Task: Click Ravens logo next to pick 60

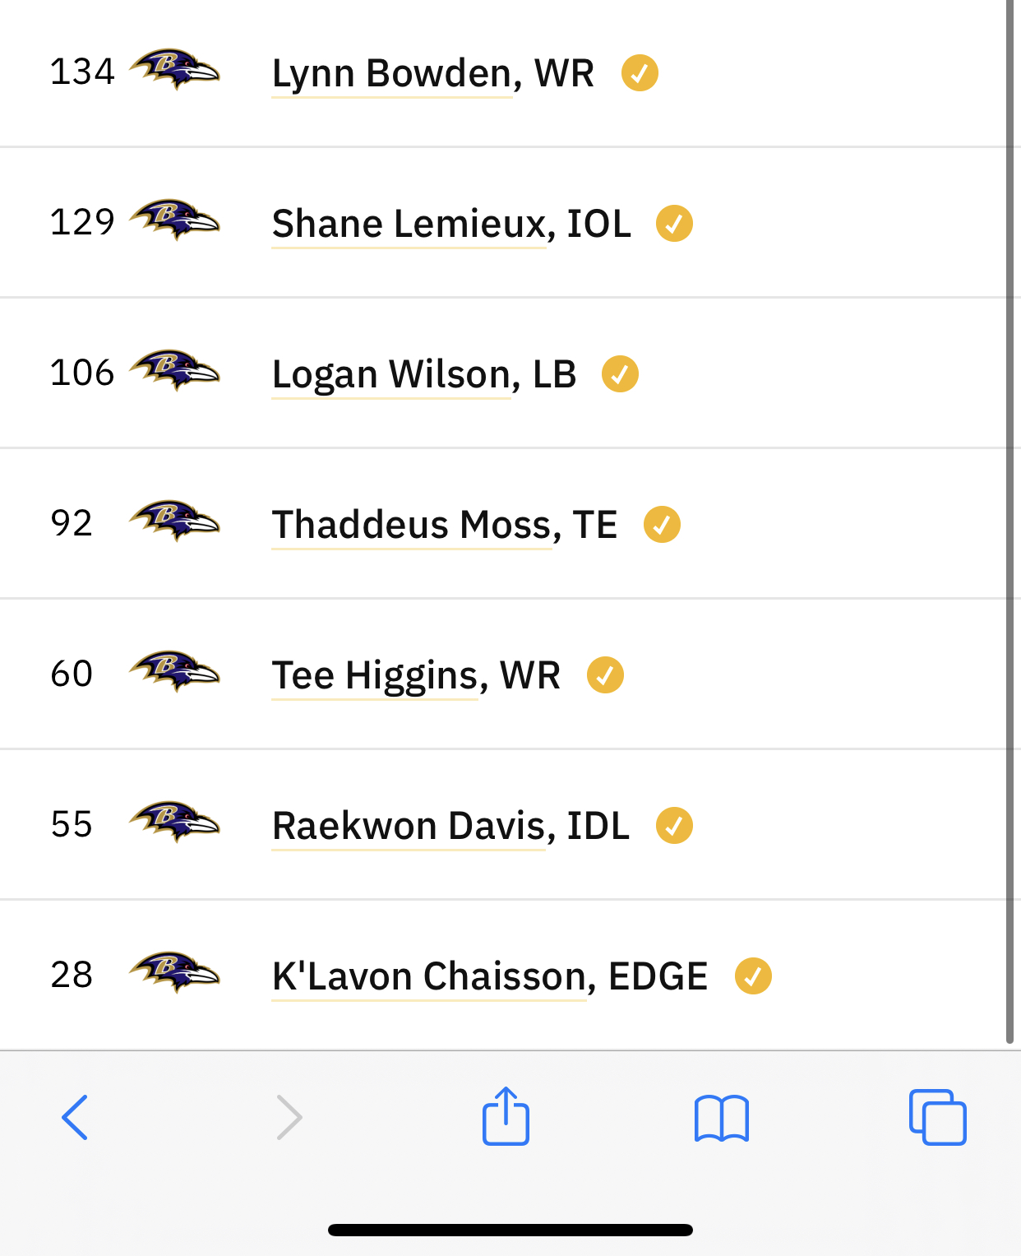Action: (175, 672)
